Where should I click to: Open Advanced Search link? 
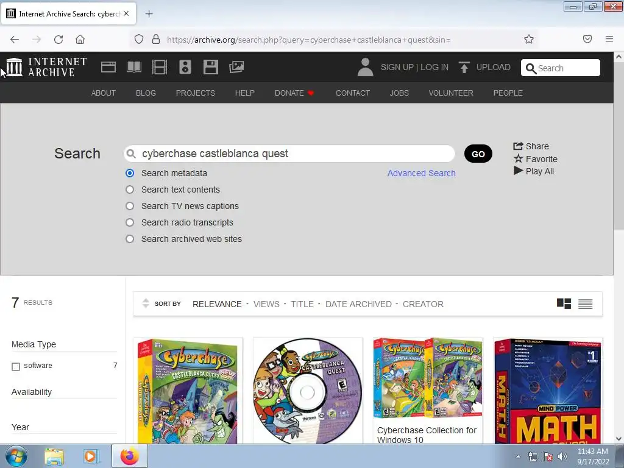[422, 173]
